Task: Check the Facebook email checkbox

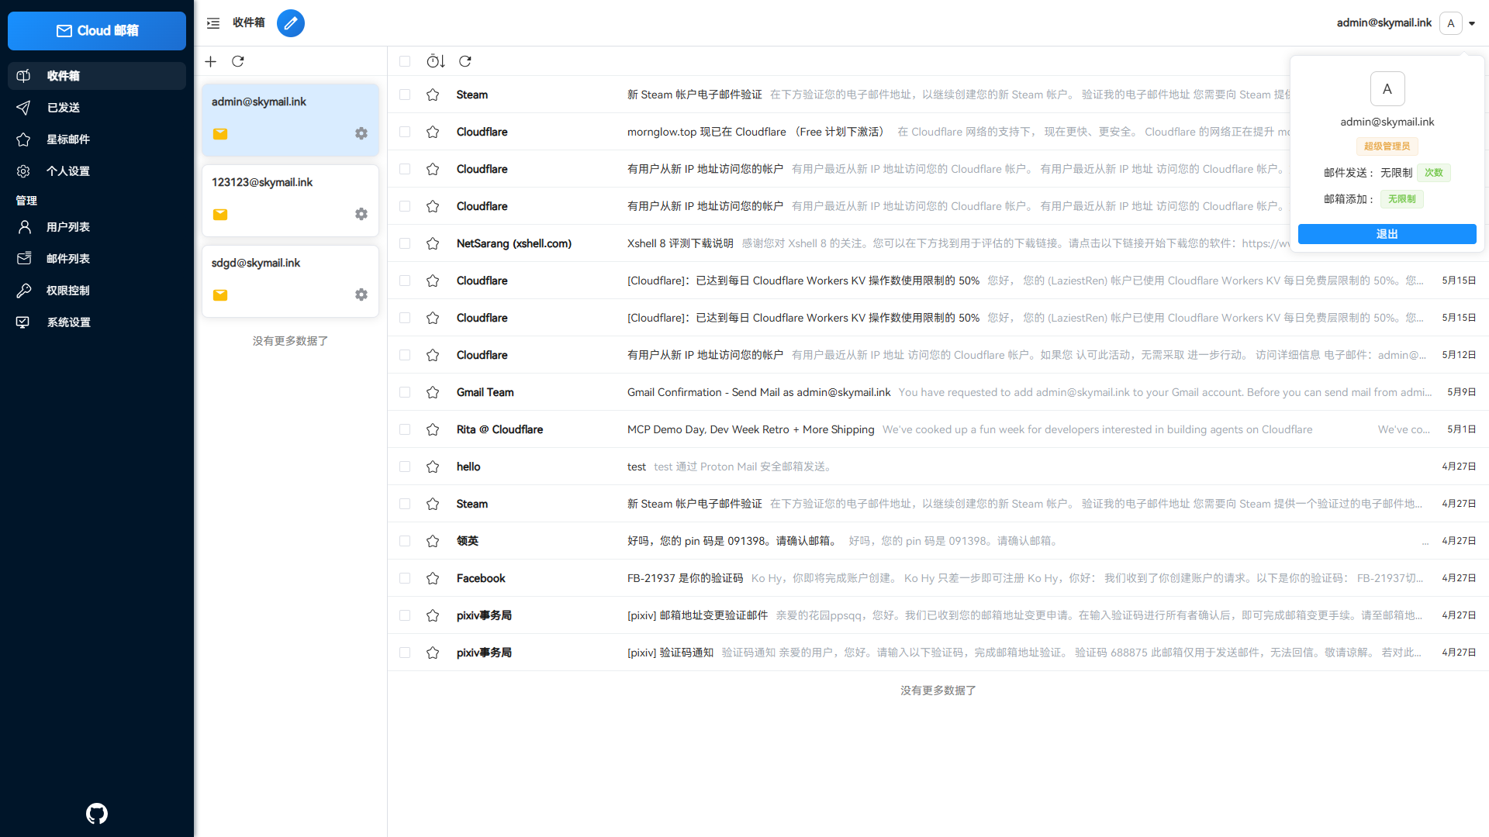Action: [x=405, y=578]
